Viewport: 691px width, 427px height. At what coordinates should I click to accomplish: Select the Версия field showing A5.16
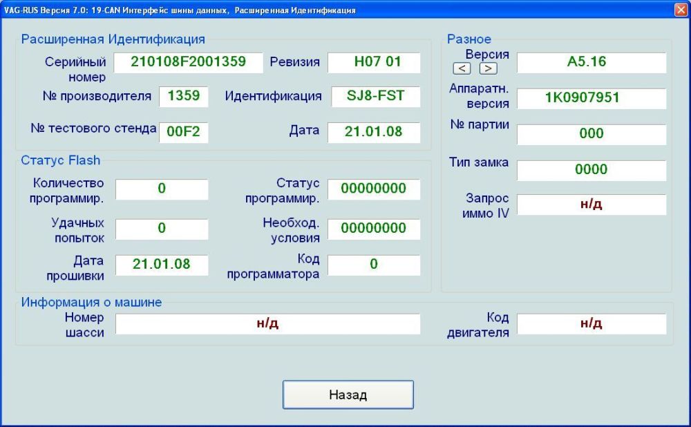pyautogui.click(x=591, y=62)
